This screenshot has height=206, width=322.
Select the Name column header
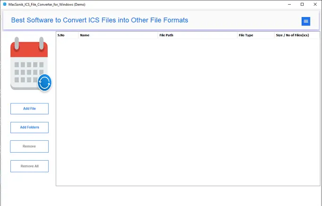[x=118, y=35]
